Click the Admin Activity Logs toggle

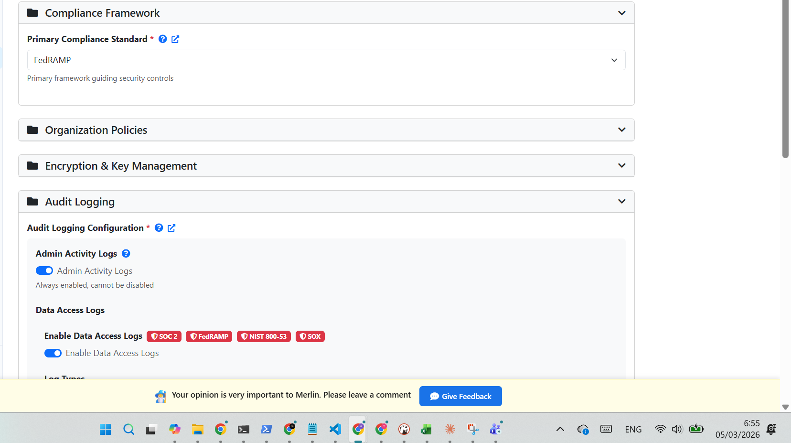coord(44,270)
